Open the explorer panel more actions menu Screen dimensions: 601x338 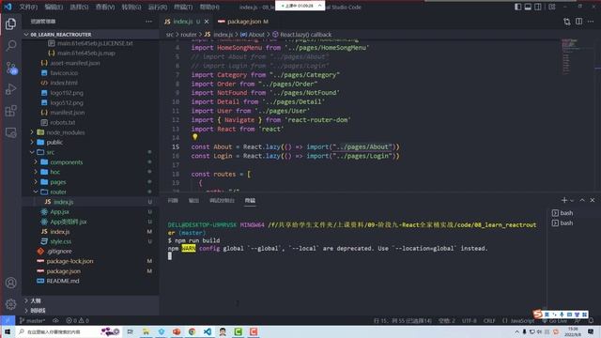(x=148, y=22)
